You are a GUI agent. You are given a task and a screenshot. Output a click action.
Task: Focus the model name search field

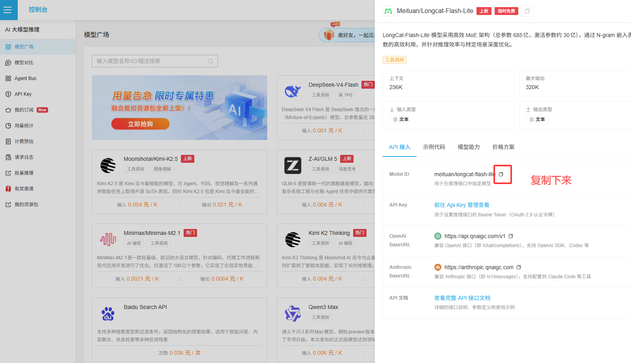point(155,61)
